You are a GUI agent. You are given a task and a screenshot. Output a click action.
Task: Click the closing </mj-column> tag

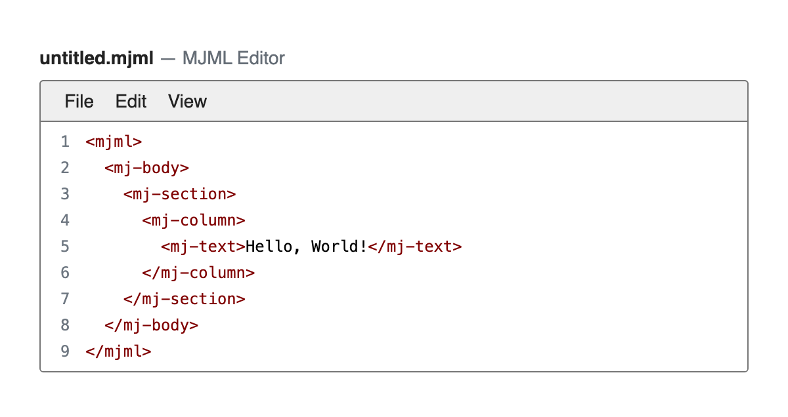click(x=198, y=273)
